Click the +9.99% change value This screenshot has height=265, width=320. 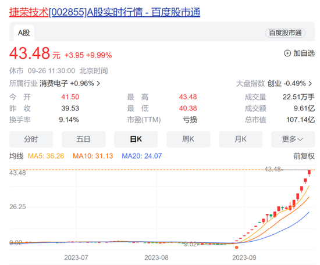[99, 55]
